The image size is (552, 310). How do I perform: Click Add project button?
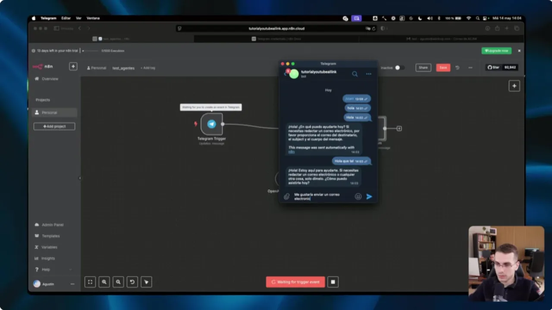54,126
